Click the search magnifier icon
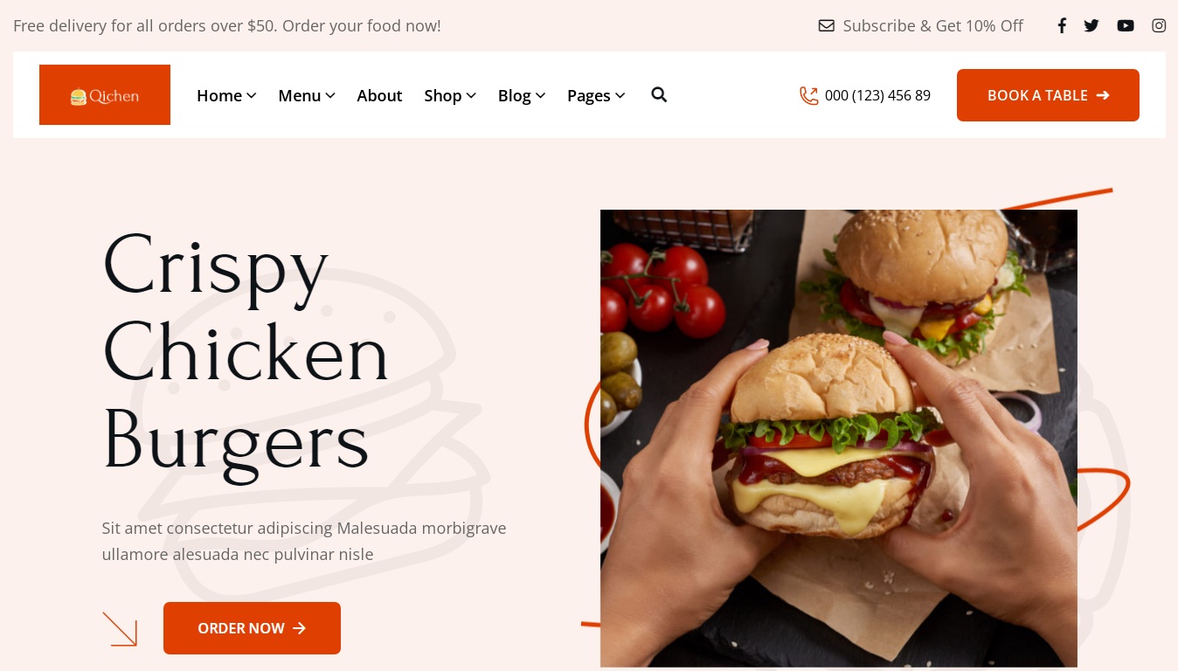1178x671 pixels. 659,95
